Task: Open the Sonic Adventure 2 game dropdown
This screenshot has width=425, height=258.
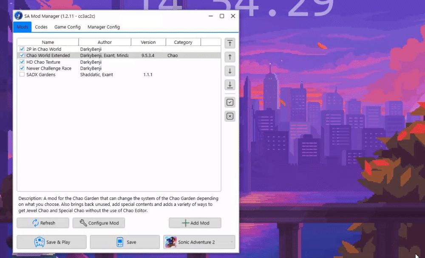Action: (x=199, y=242)
